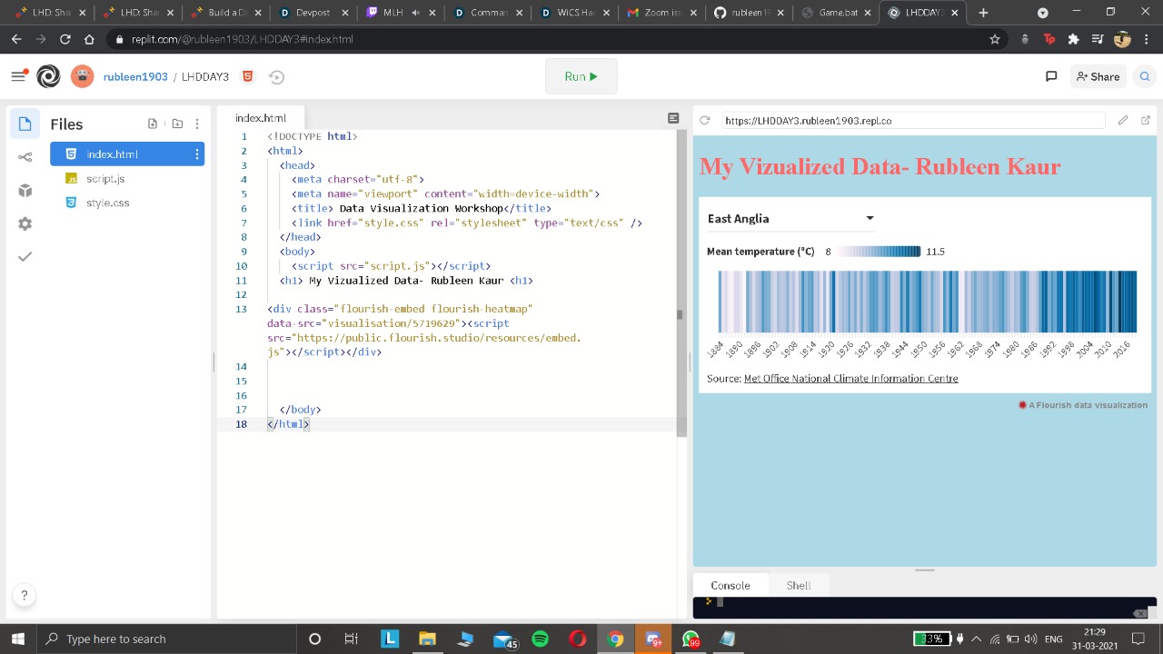Image resolution: width=1163 pixels, height=654 pixels.
Task: Open the Files panel three-dot menu
Action: coord(197,124)
